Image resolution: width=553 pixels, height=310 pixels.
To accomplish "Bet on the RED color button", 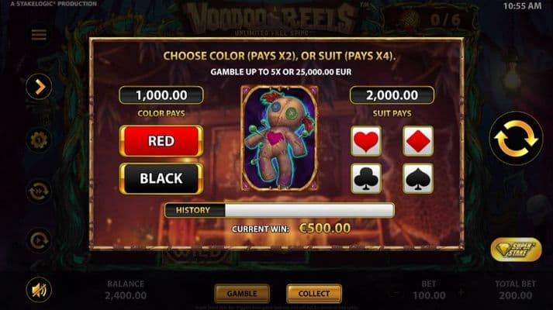I will tap(161, 141).
